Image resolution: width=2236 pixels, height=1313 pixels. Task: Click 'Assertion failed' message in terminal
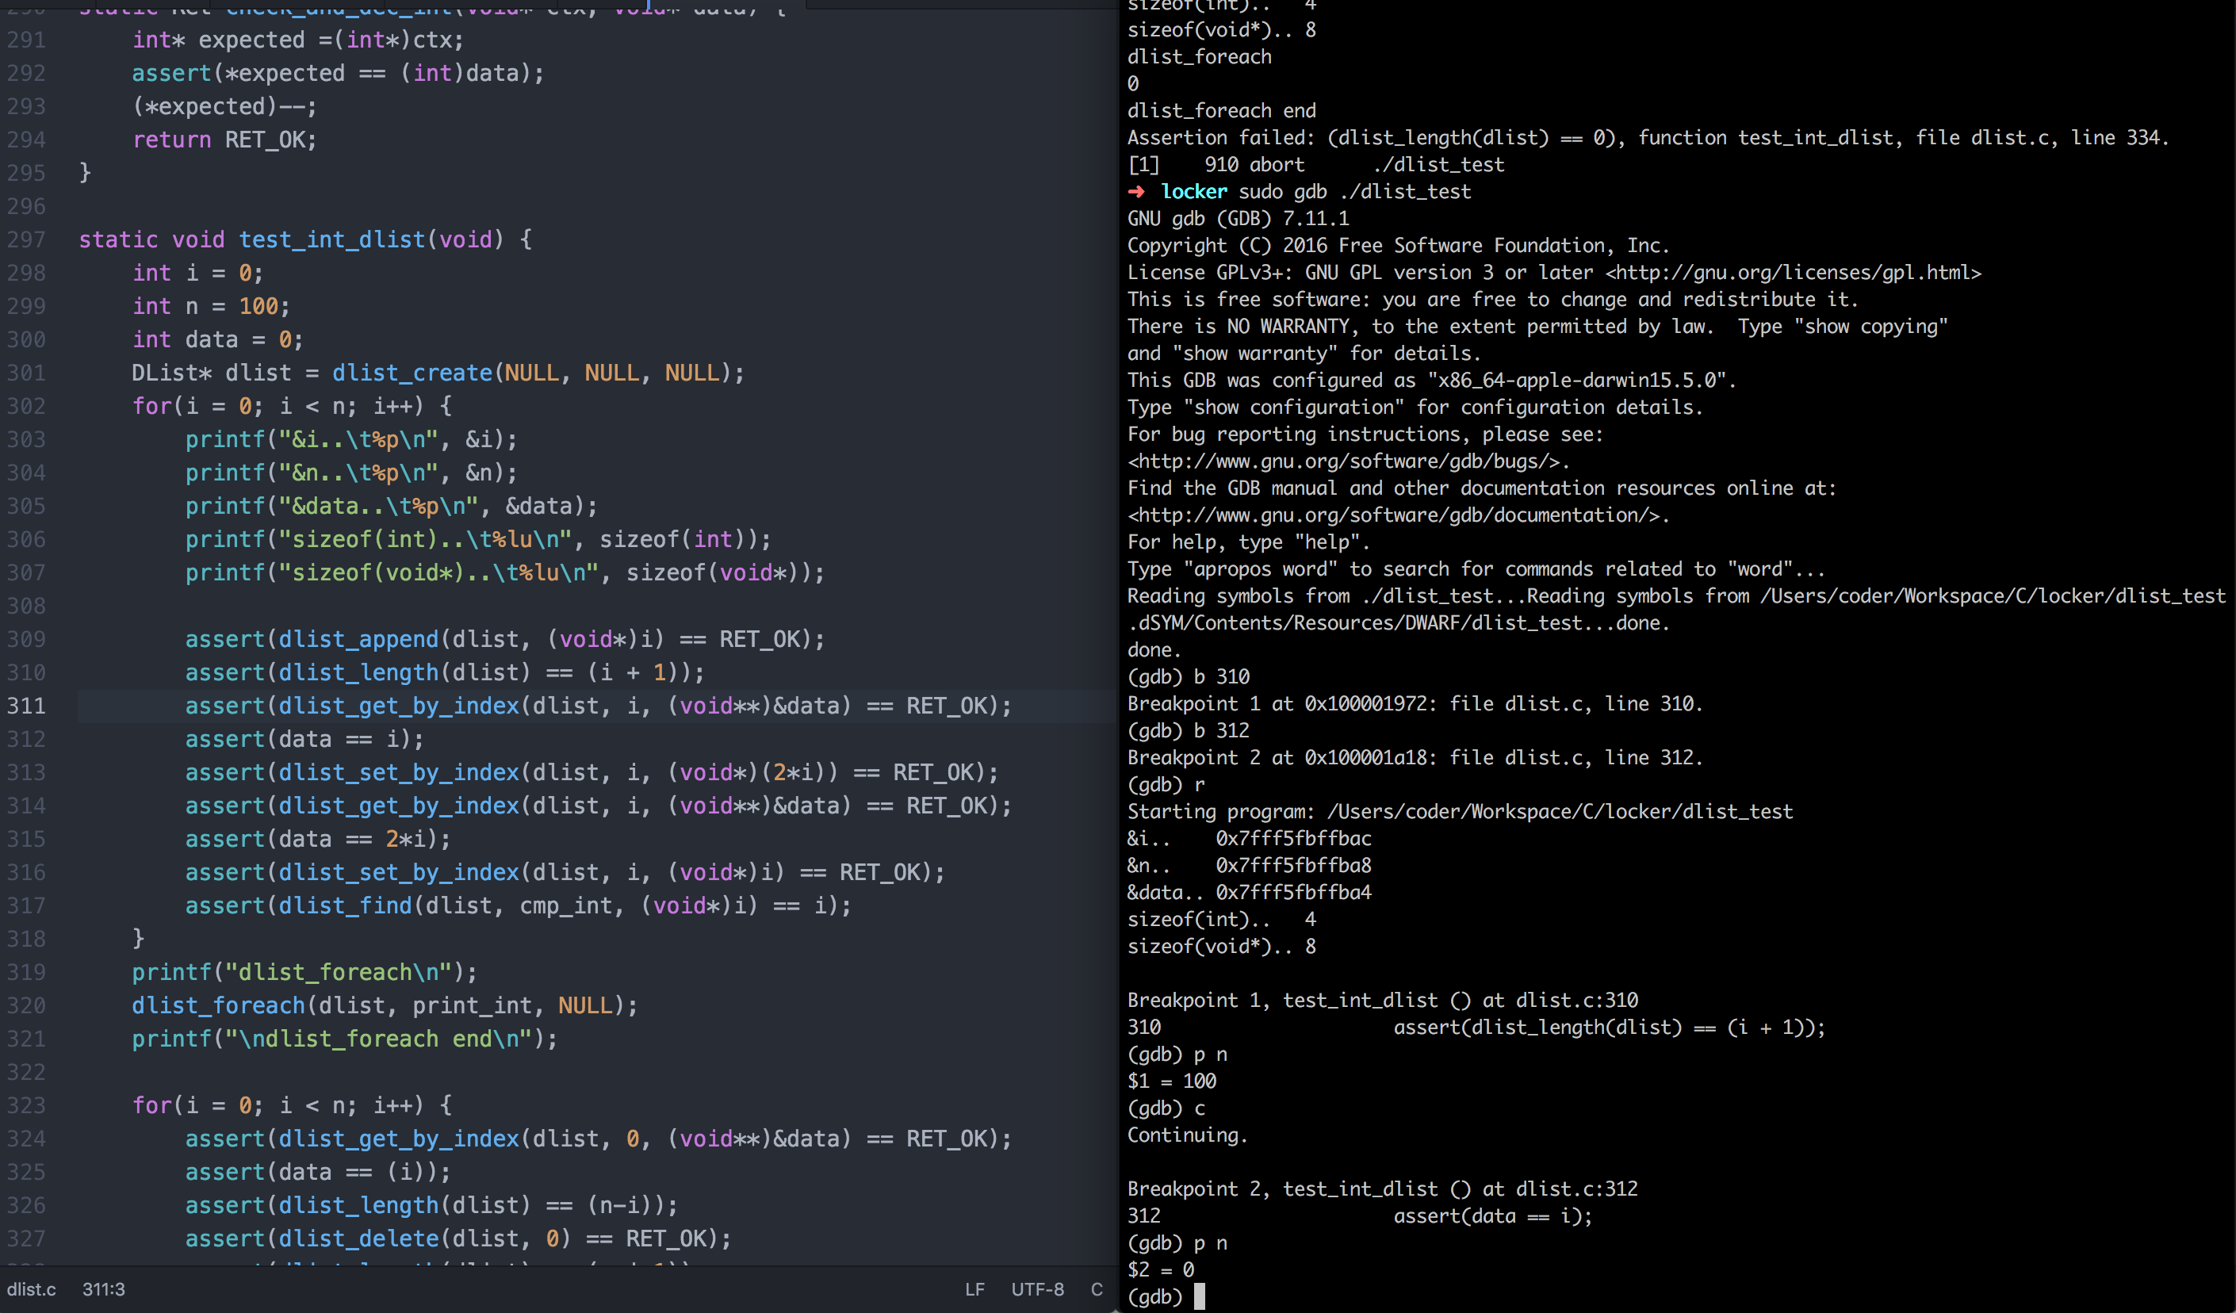click(1648, 137)
